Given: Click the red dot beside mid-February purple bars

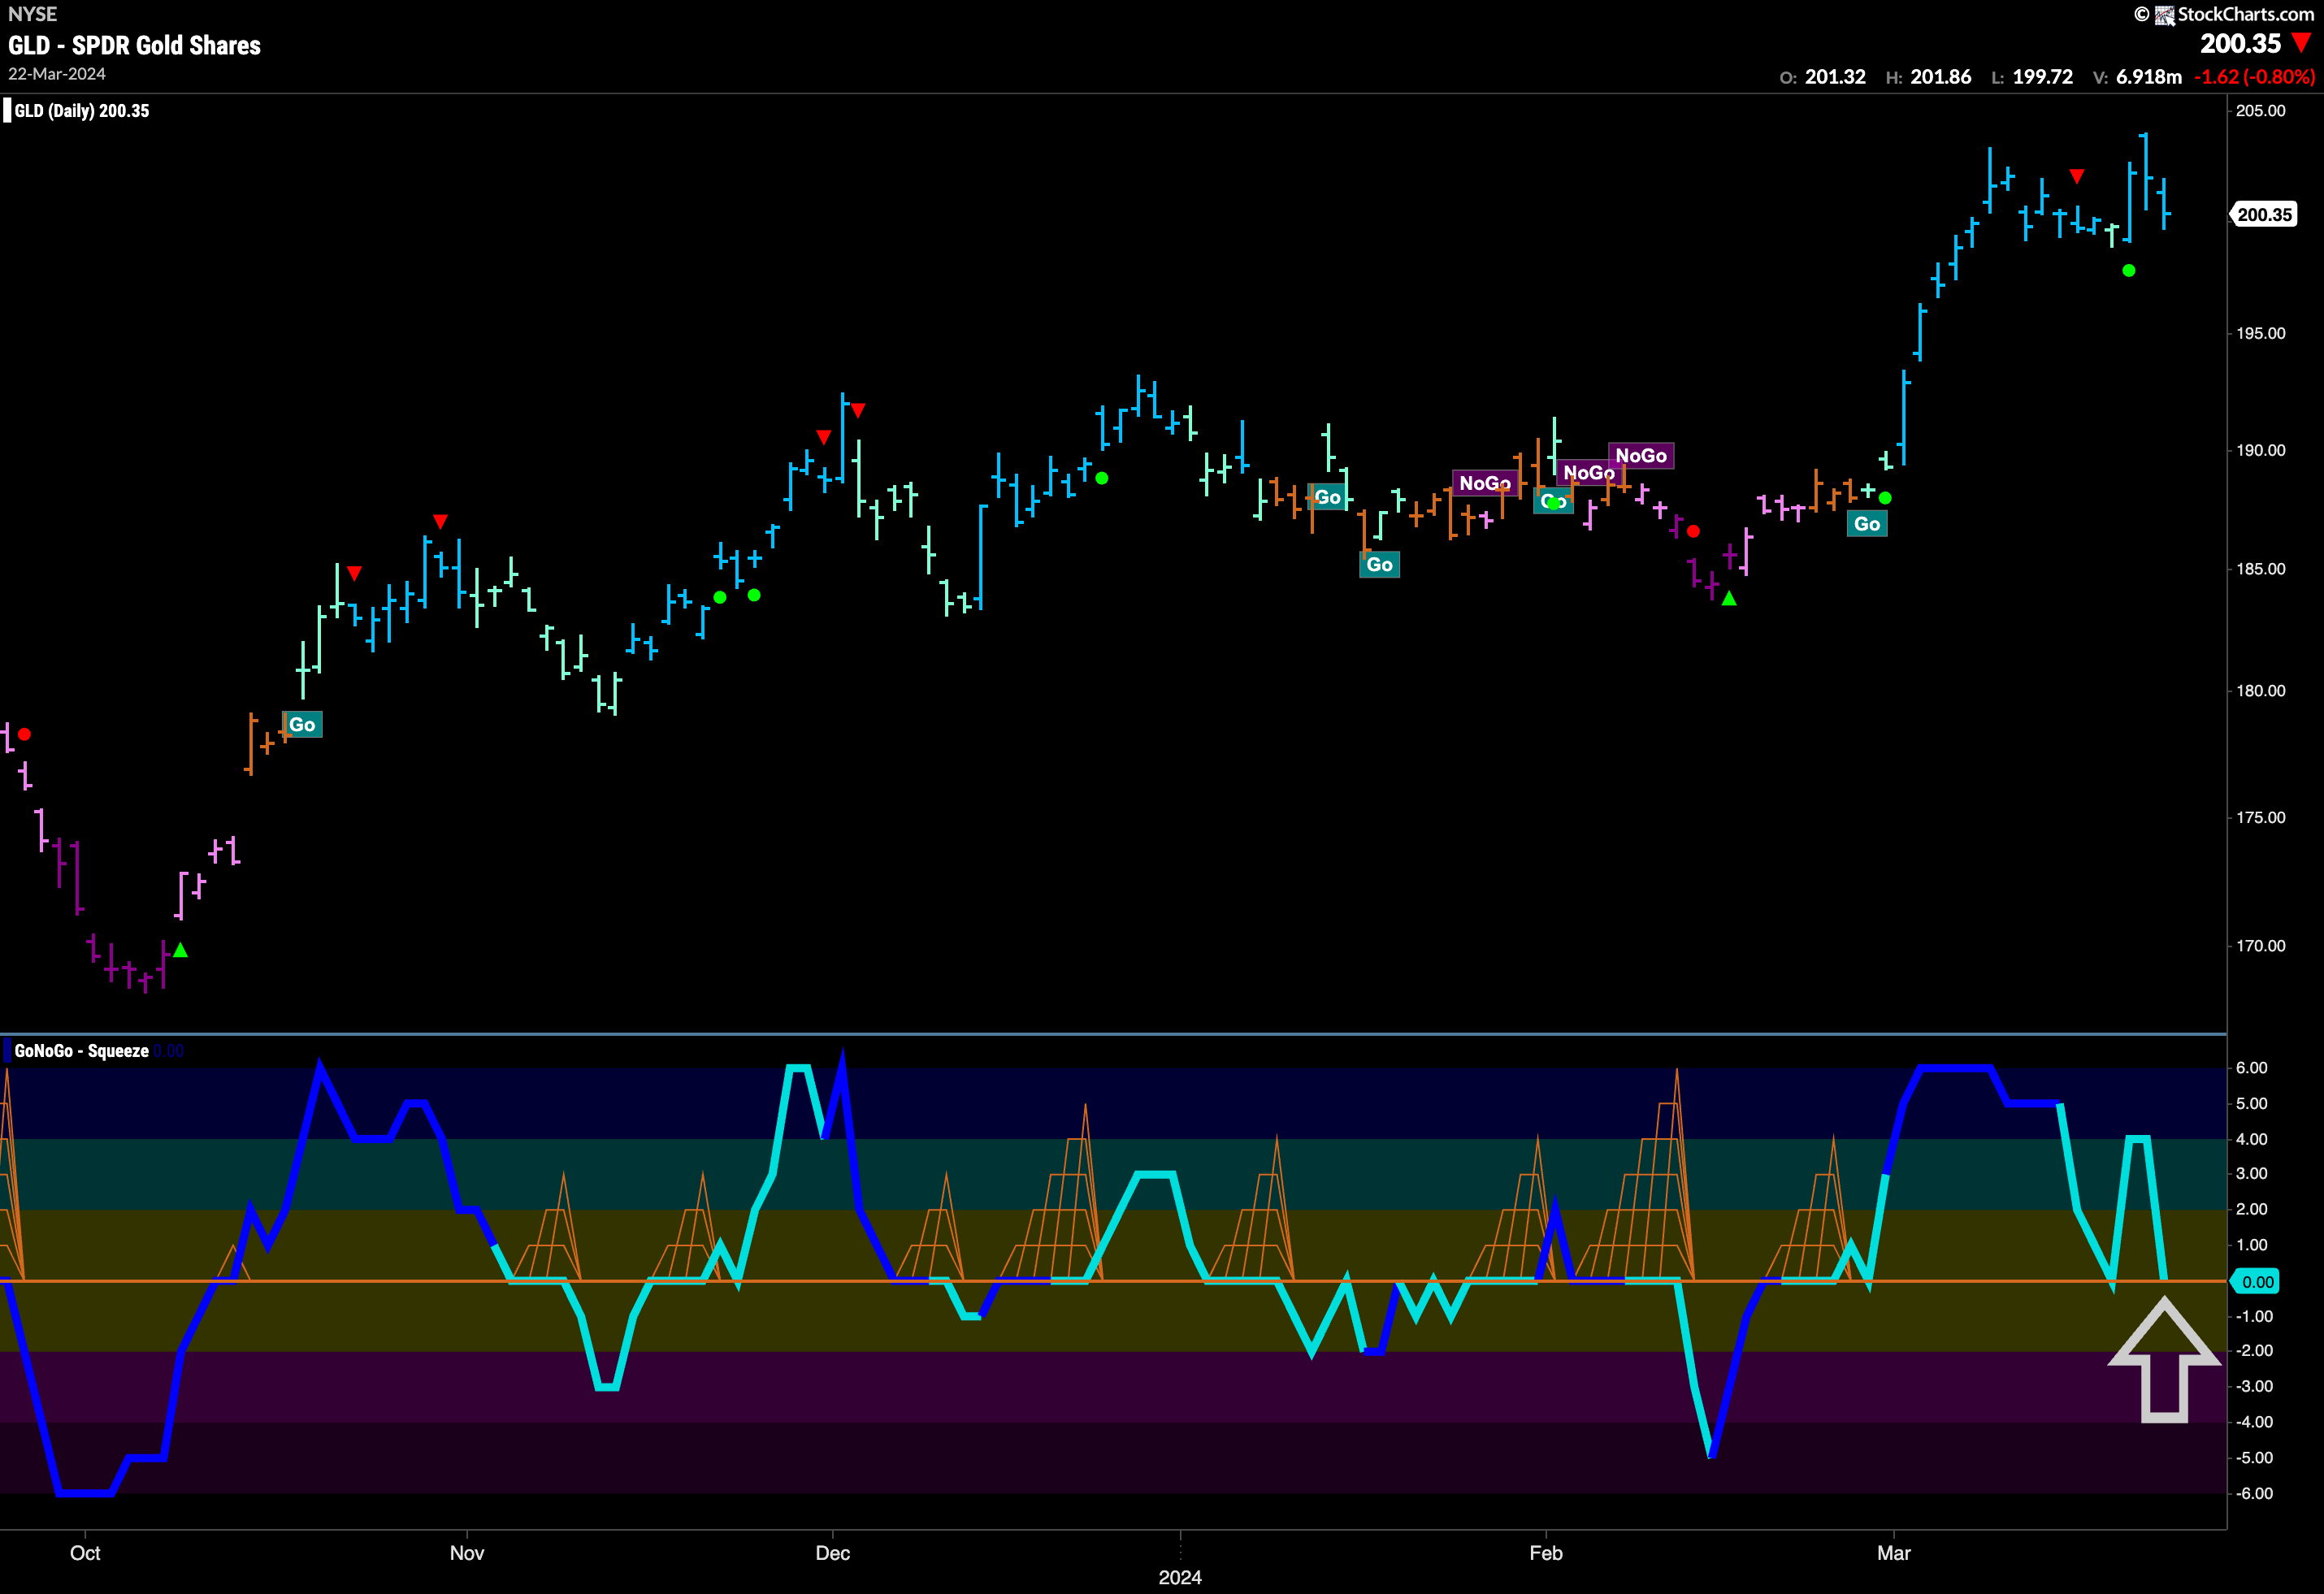Looking at the screenshot, I should pyautogui.click(x=1693, y=531).
